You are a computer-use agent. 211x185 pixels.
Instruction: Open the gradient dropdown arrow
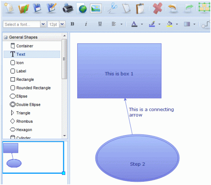[194, 24]
